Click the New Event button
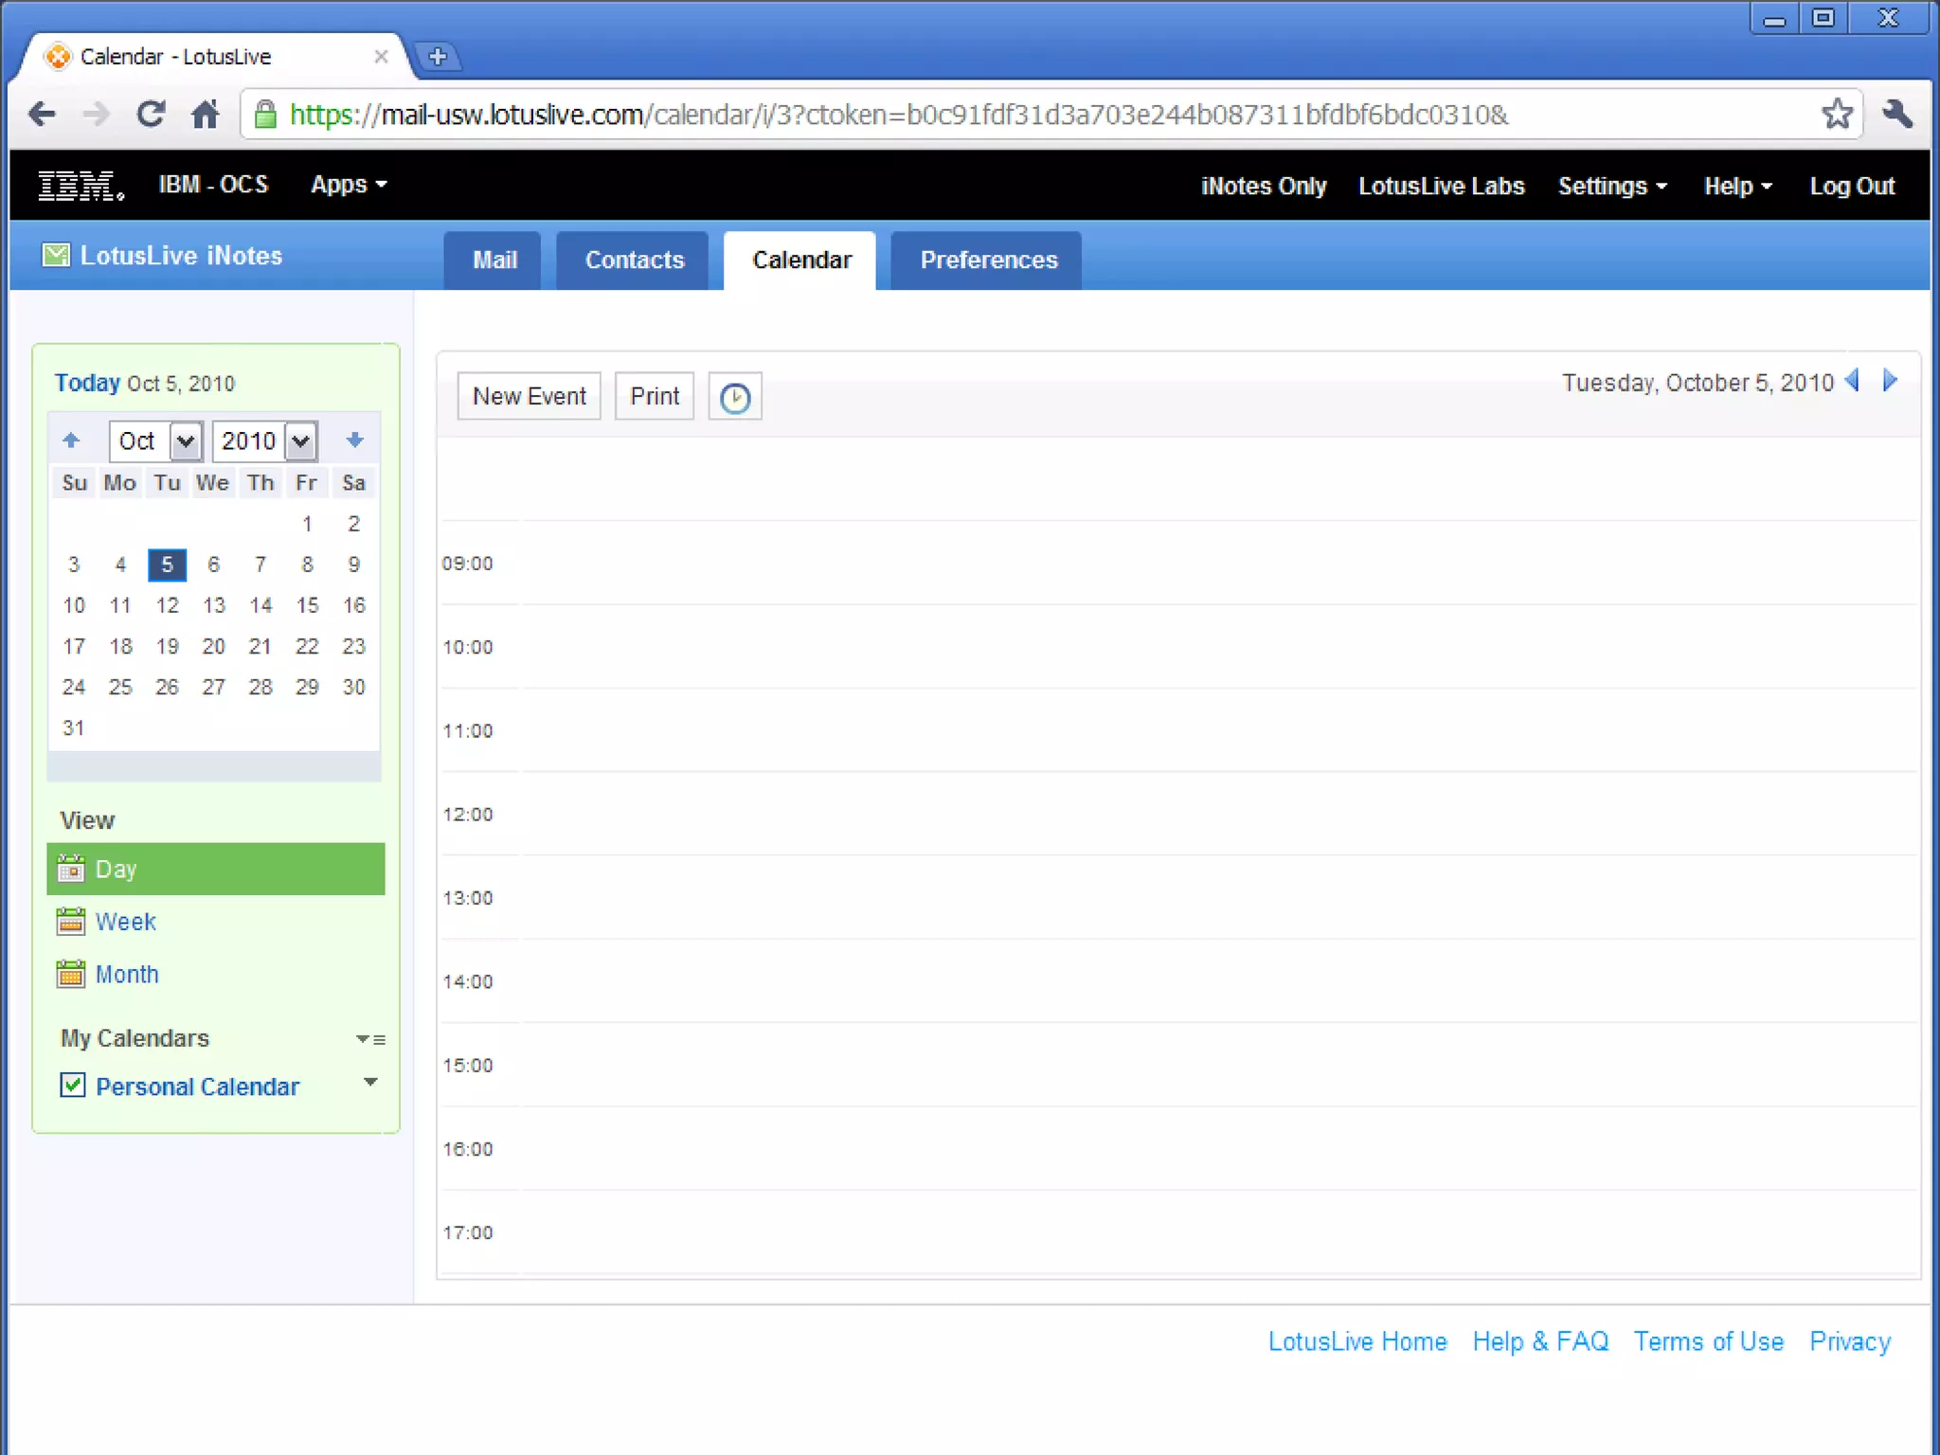The height and width of the screenshot is (1455, 1940). pyautogui.click(x=529, y=396)
